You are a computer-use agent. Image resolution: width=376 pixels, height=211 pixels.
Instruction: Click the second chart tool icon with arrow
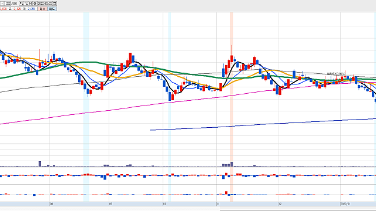tap(26, 4)
